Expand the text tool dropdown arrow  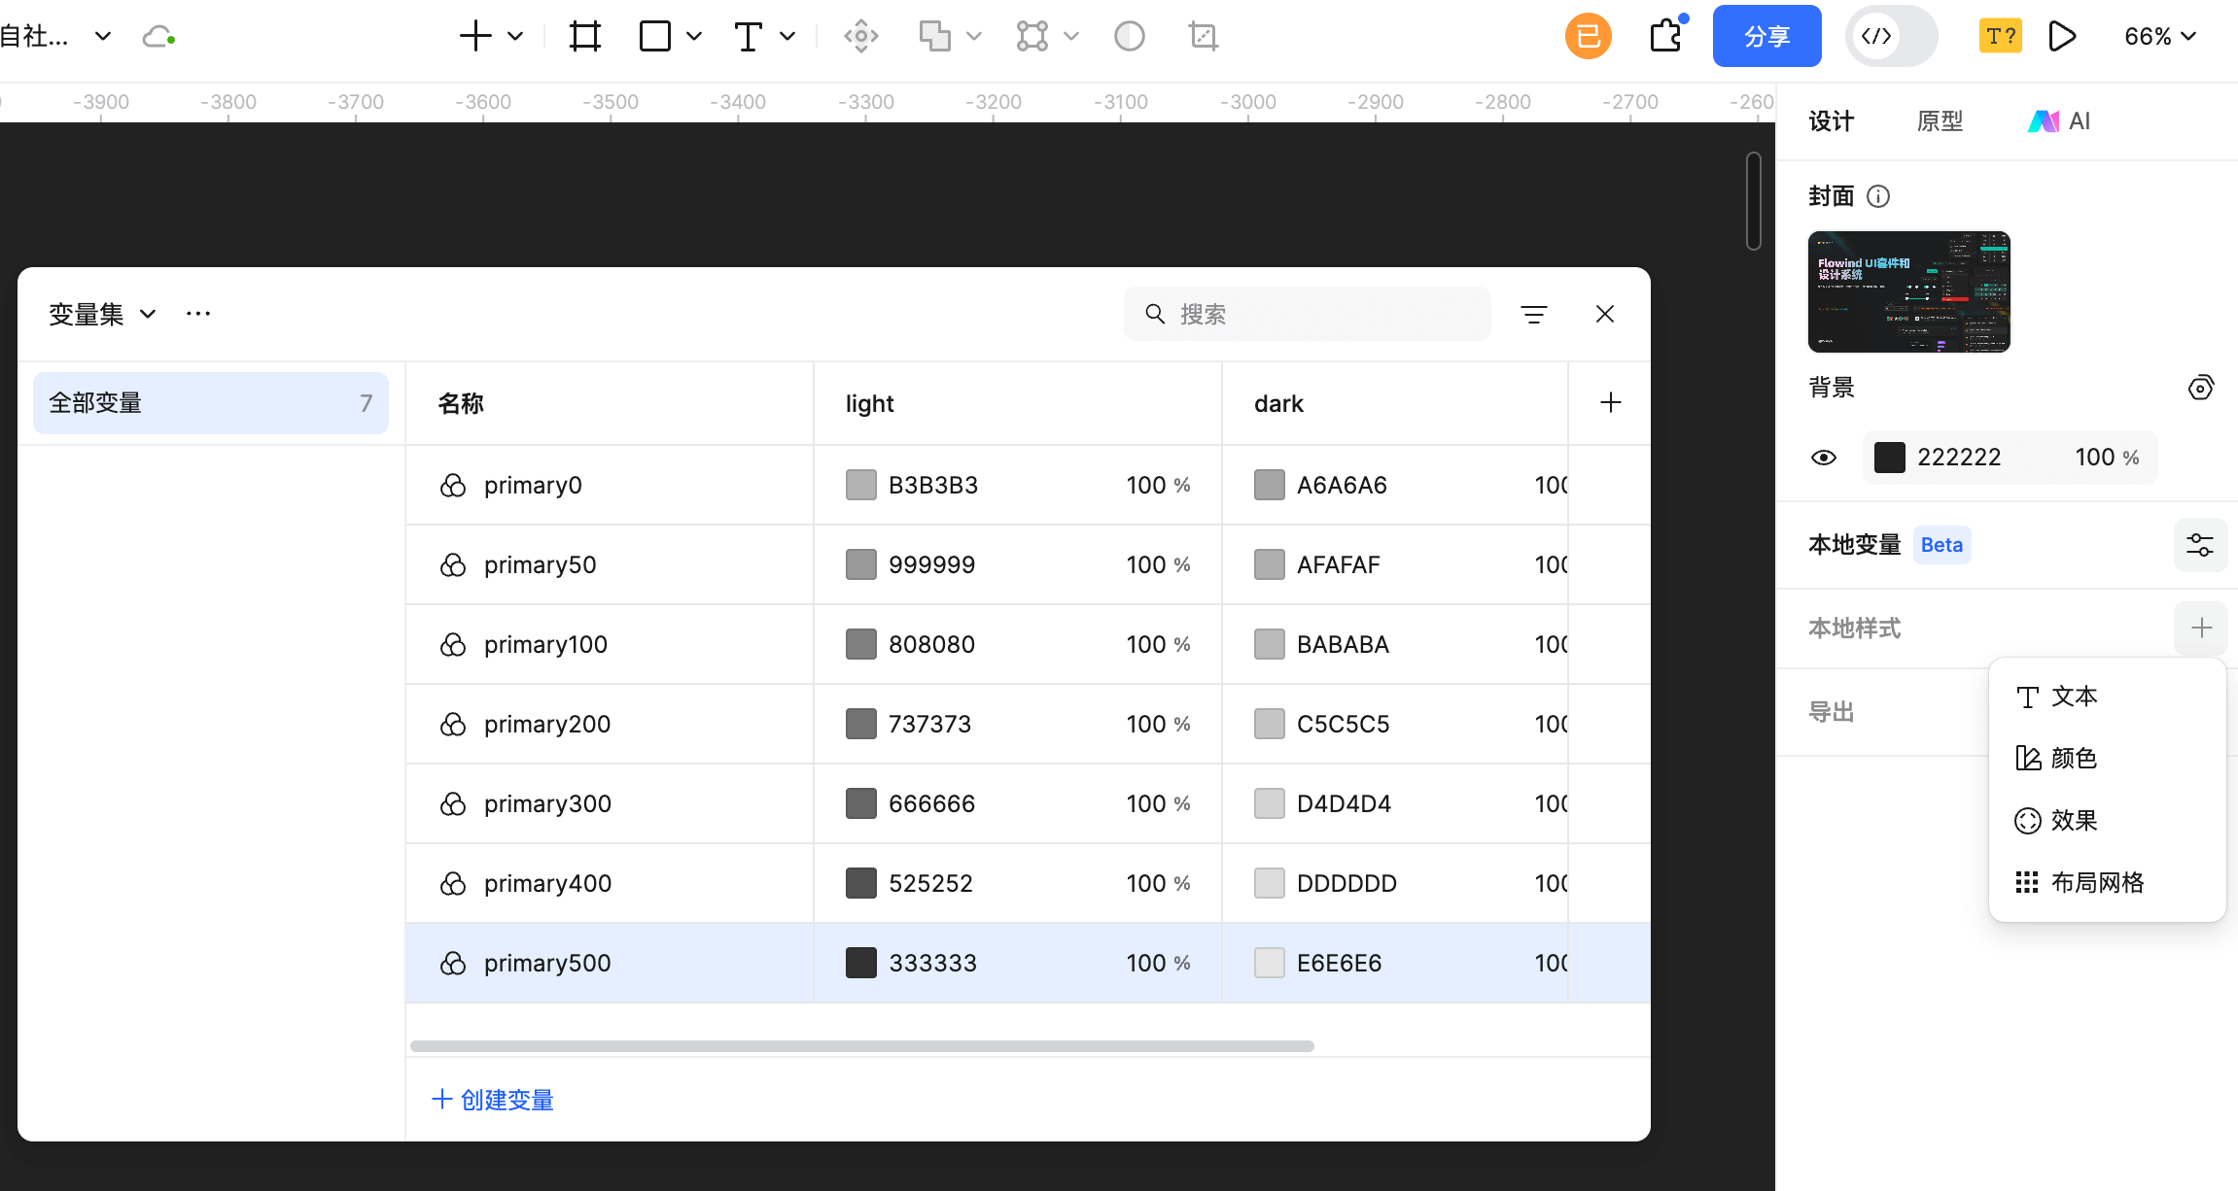click(787, 37)
